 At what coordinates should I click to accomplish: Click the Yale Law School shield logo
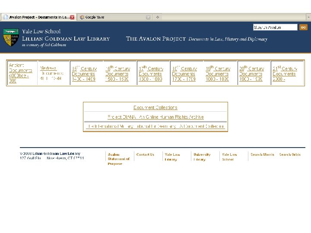pos(11,37)
